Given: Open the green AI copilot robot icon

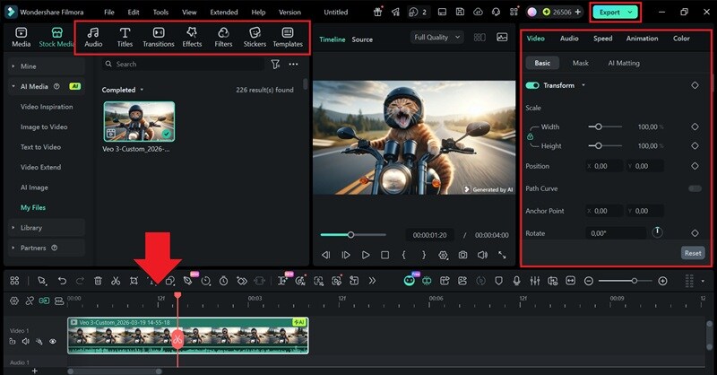Looking at the screenshot, I should coord(410,281).
